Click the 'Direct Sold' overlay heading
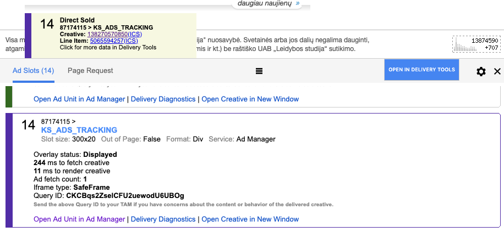This screenshot has width=504, height=232. [x=77, y=20]
